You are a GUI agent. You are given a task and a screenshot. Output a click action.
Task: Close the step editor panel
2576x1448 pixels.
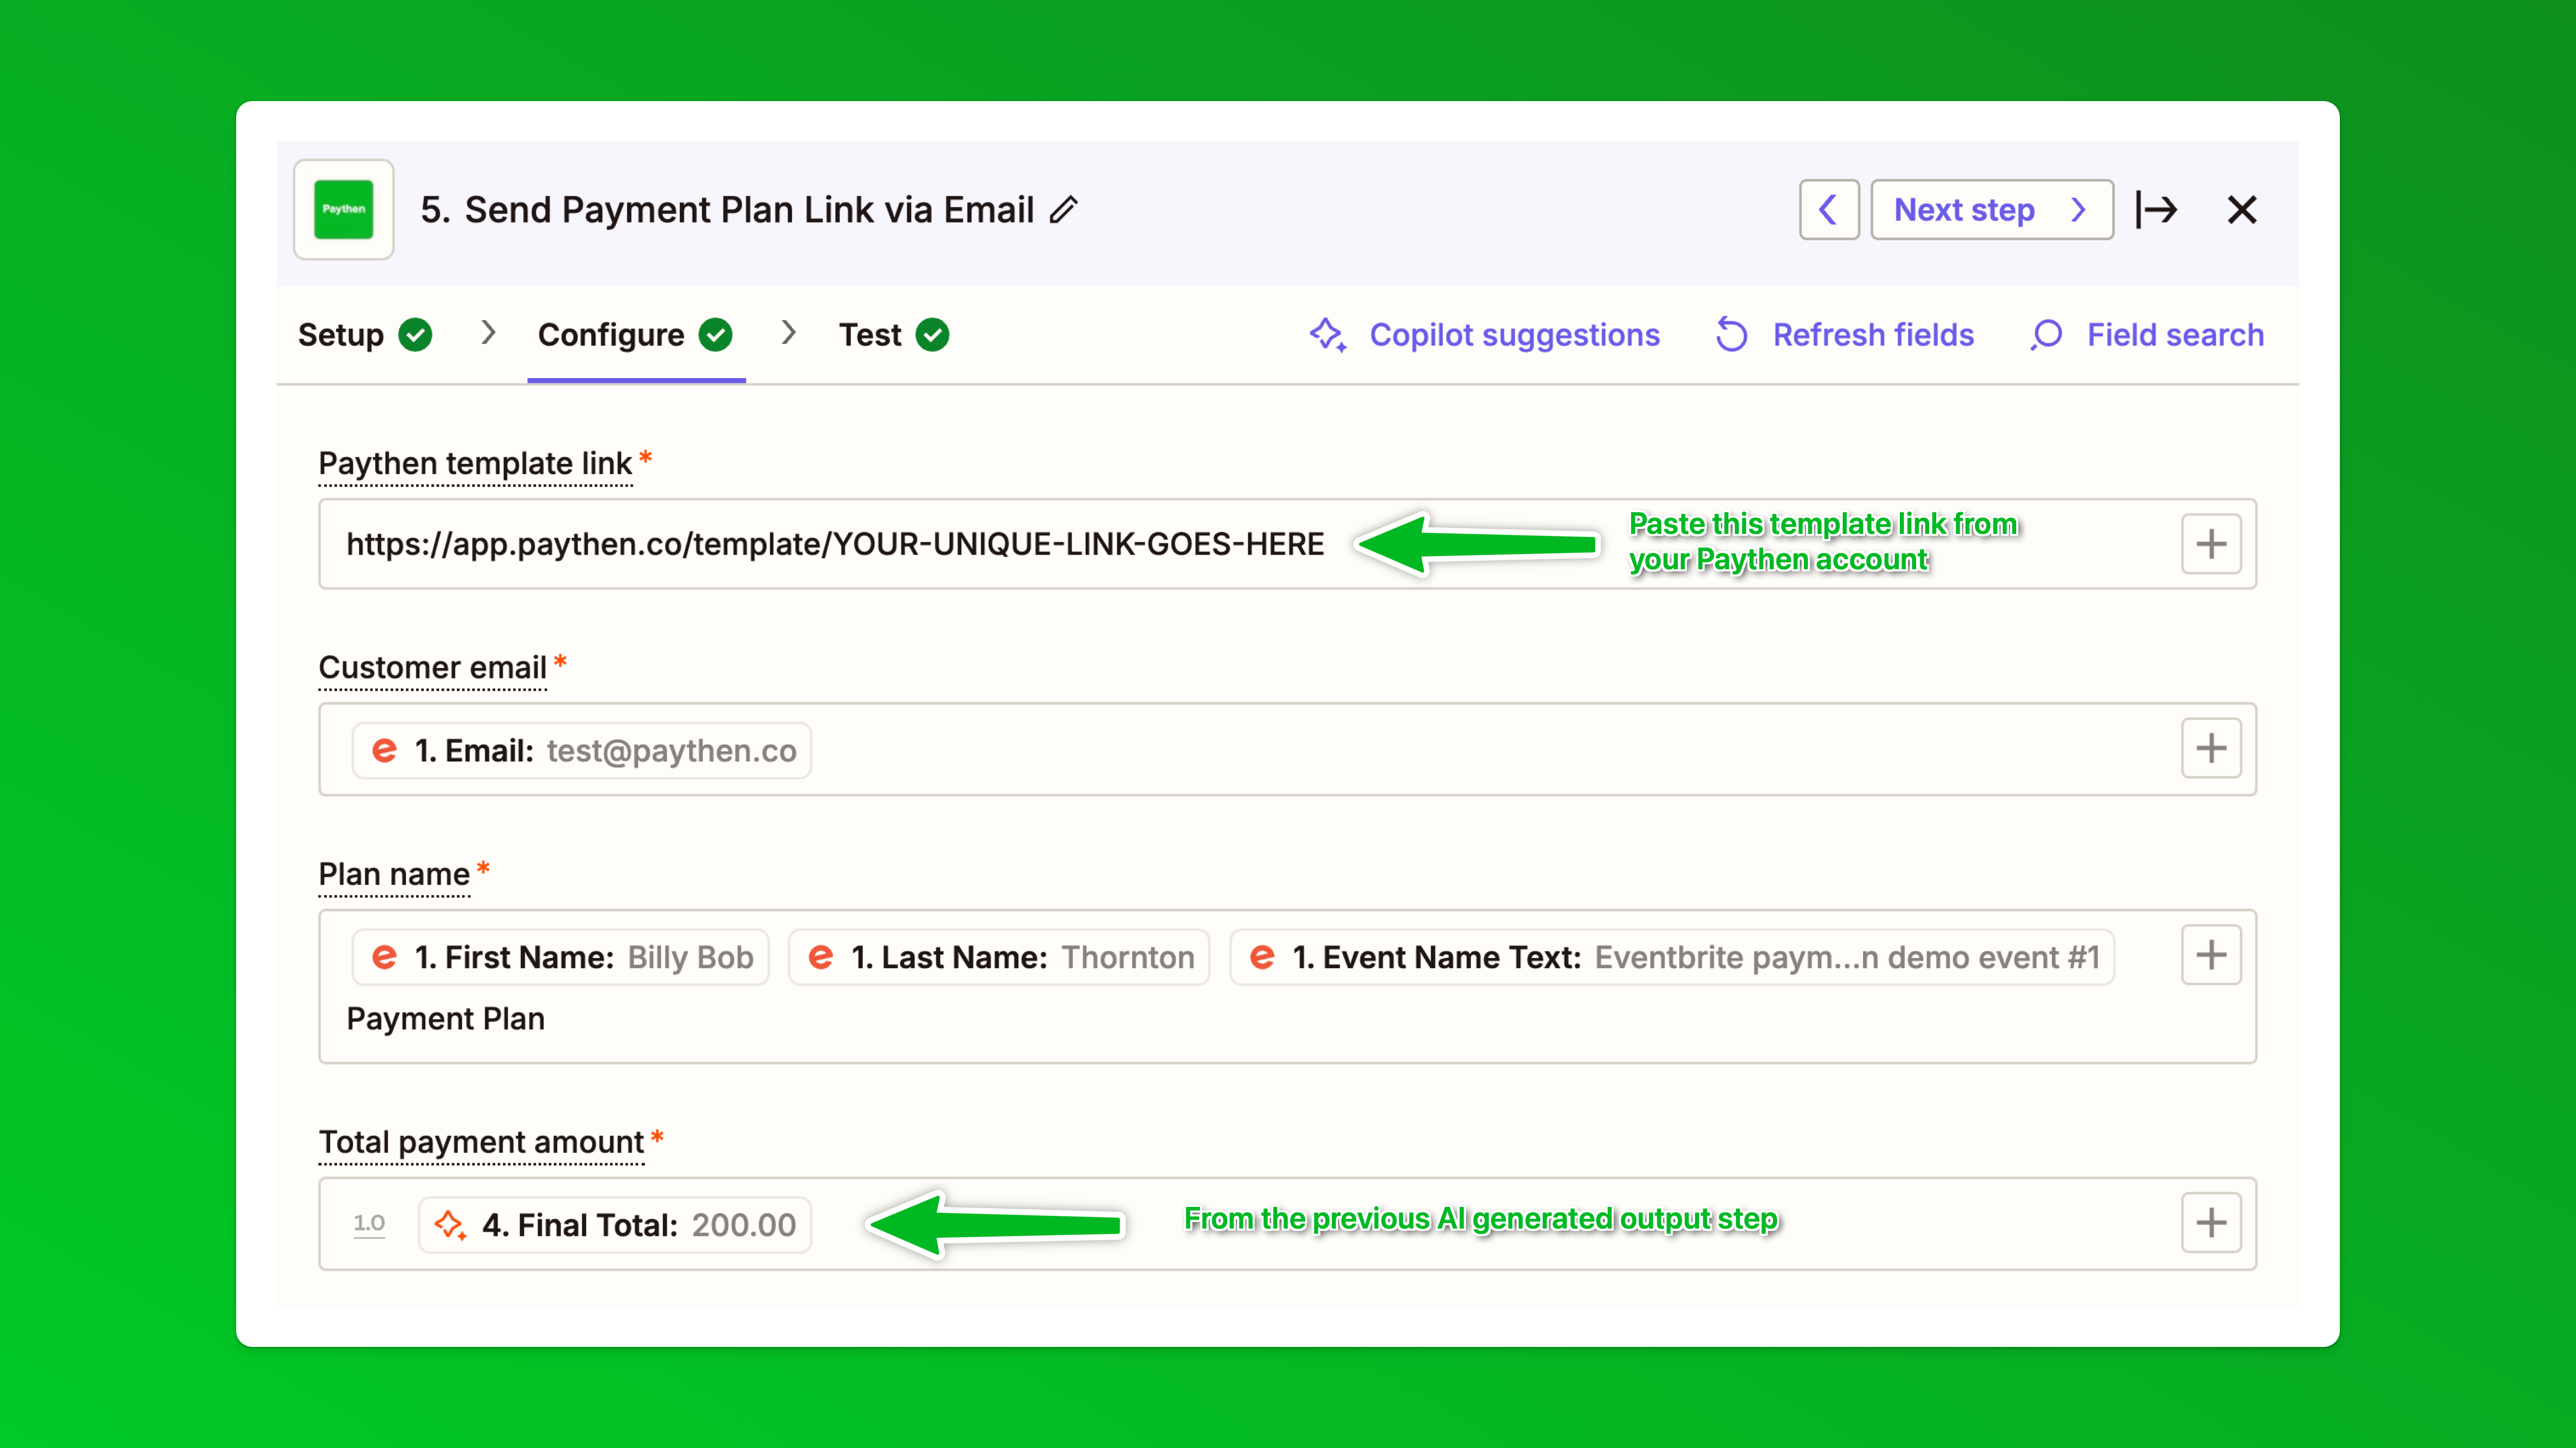pos(2242,209)
